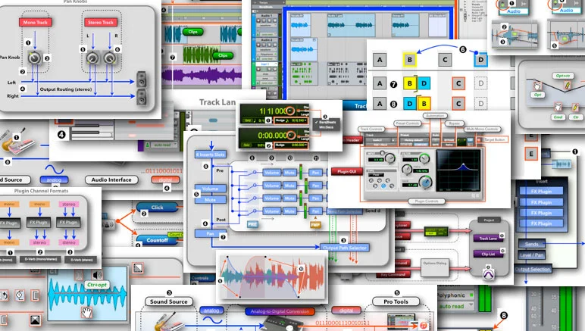Click the speaker preview icon above blue waveform
The height and width of the screenshot is (331, 585).
point(98,276)
